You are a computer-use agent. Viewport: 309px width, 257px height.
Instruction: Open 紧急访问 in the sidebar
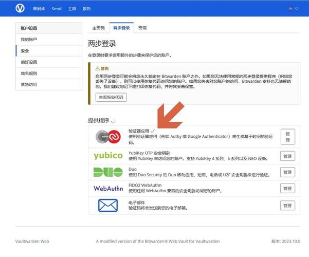(29, 84)
